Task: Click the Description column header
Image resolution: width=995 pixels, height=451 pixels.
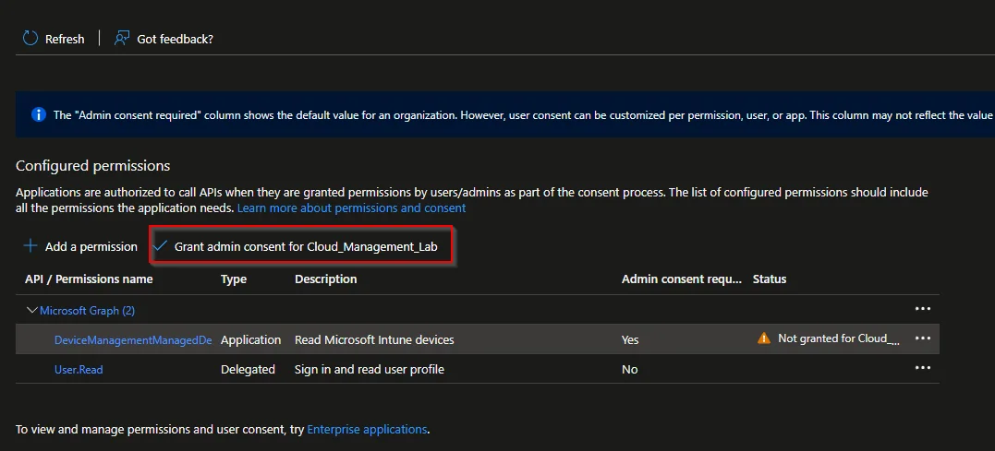Action: click(x=325, y=279)
